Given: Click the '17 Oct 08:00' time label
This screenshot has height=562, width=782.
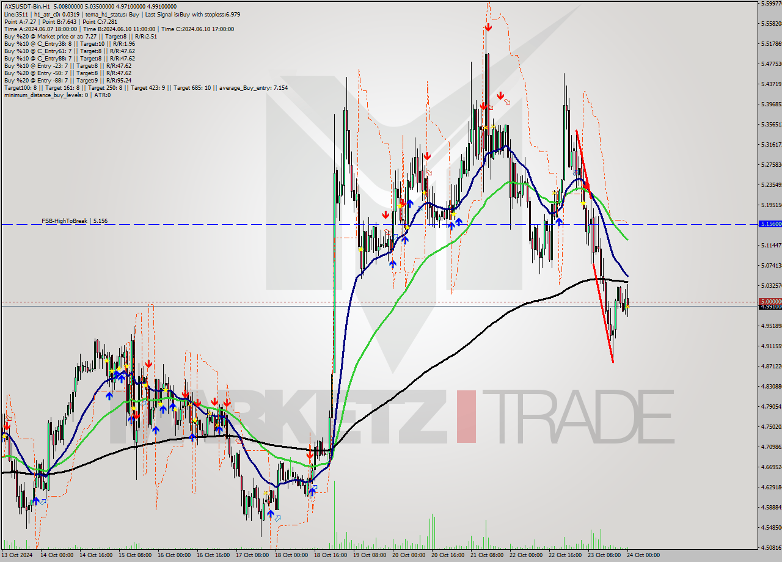Looking at the screenshot, I should (252, 555).
